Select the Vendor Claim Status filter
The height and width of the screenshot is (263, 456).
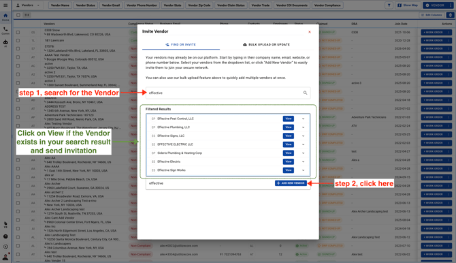231,5
